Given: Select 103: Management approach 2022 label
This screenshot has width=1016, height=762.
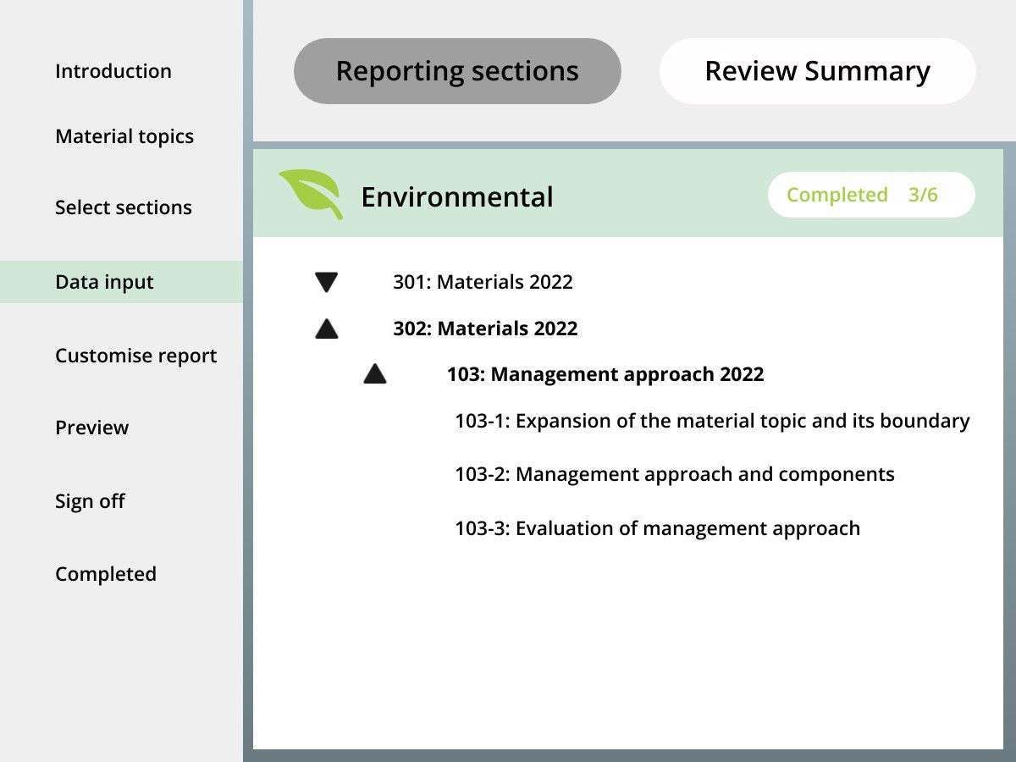Looking at the screenshot, I should (x=605, y=374).
